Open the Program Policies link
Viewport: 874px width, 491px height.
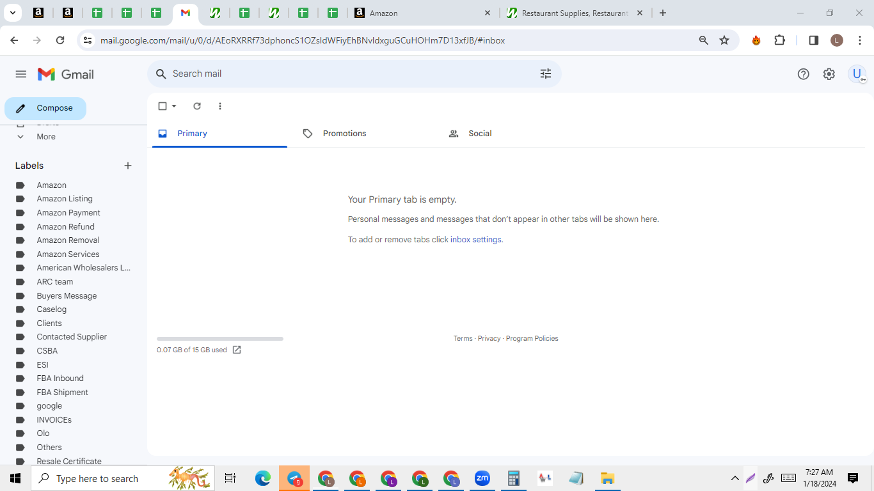point(532,339)
